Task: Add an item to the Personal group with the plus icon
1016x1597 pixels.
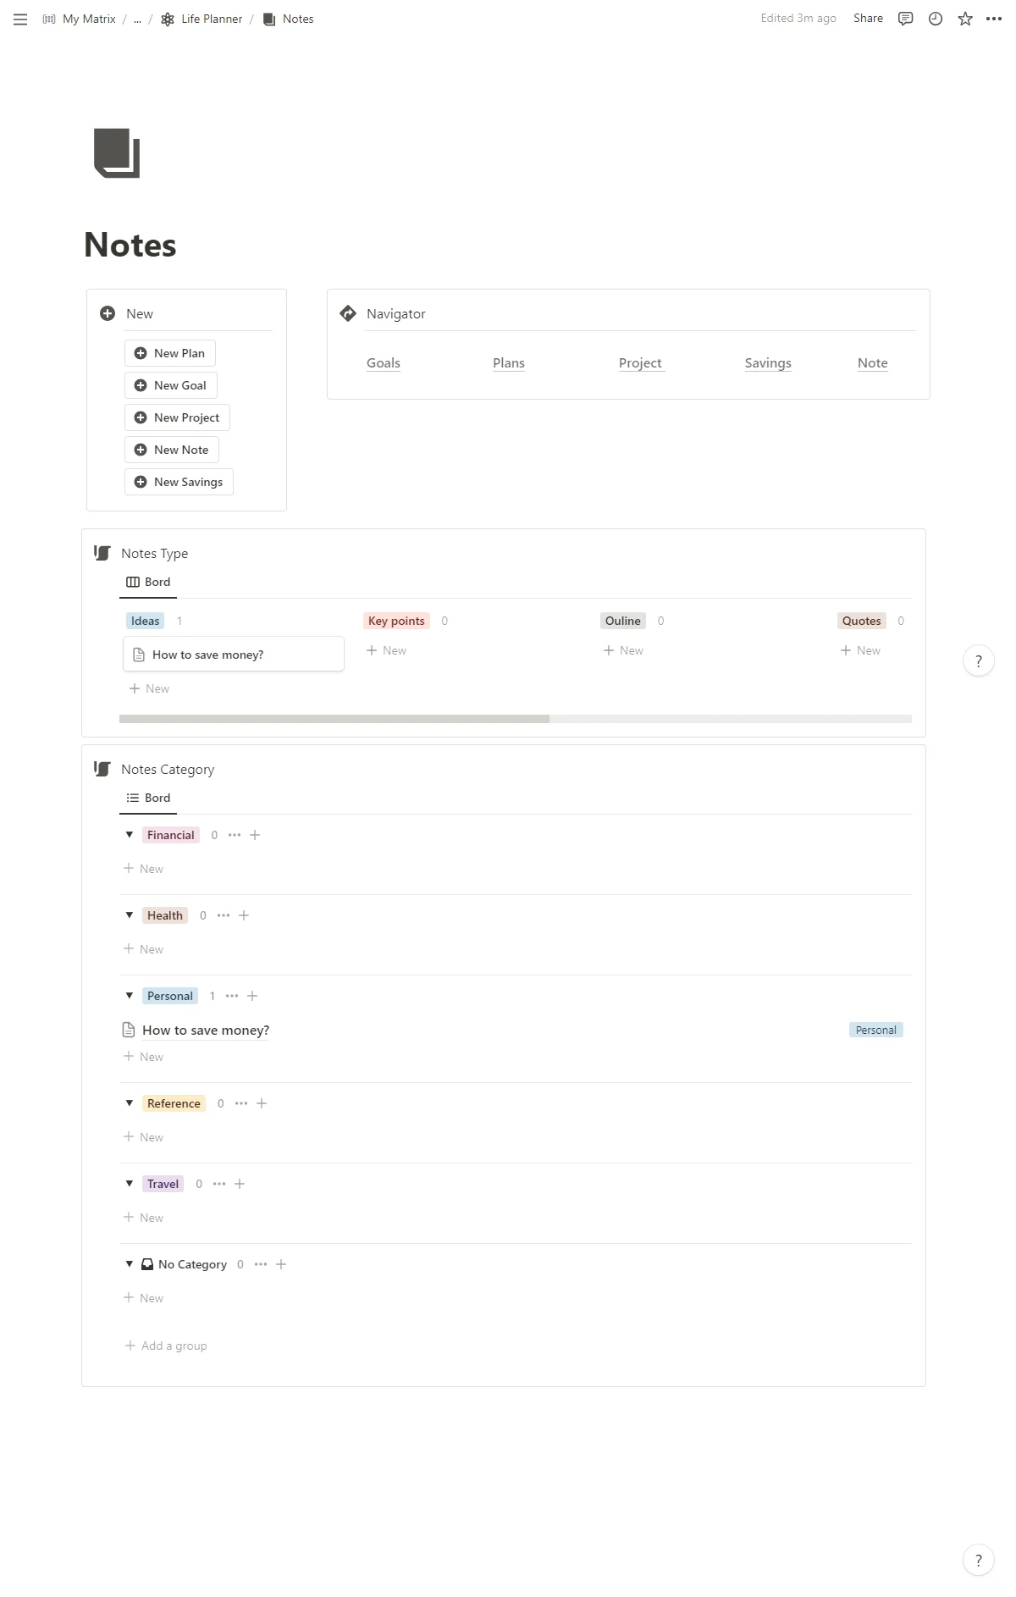Action: click(x=252, y=996)
